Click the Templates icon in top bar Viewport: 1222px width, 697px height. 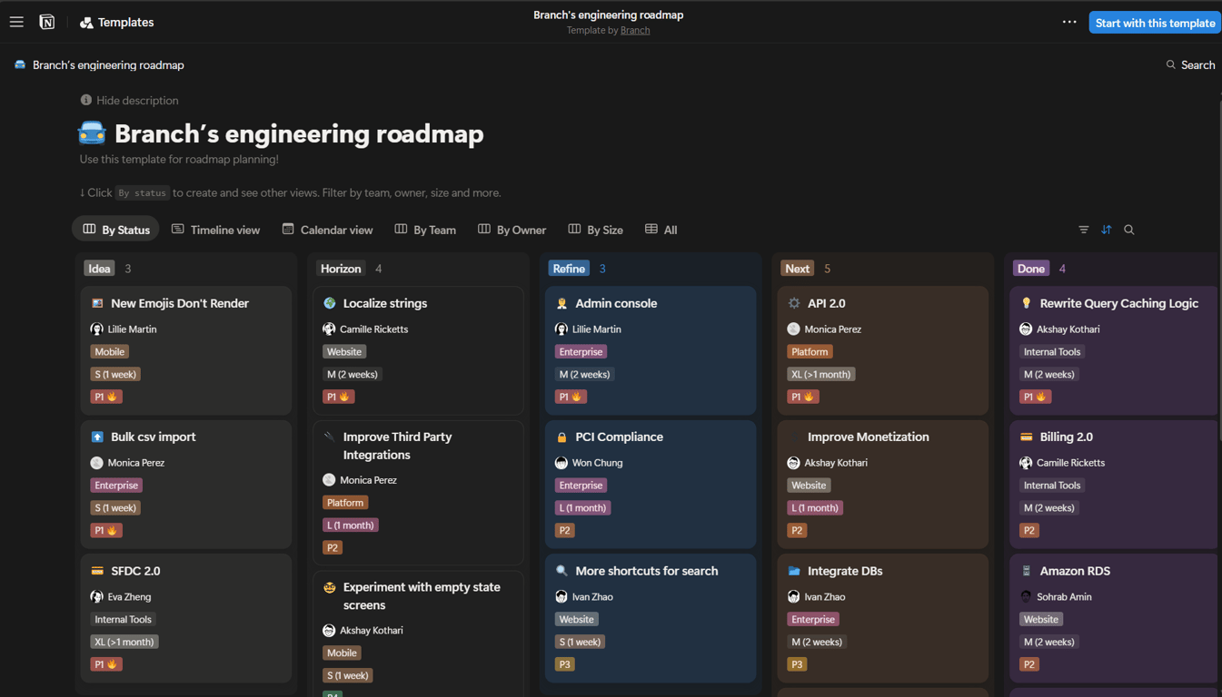point(86,23)
